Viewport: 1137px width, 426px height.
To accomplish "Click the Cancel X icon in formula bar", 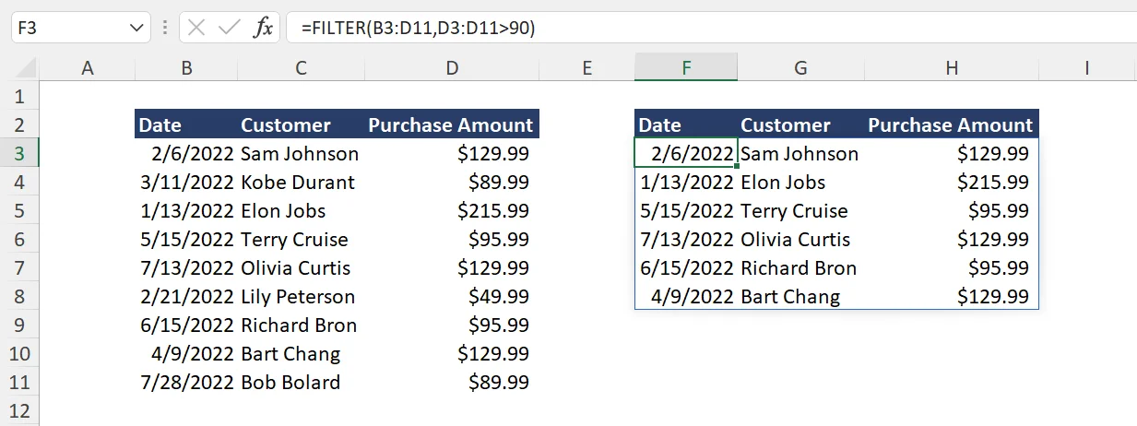I will click(196, 28).
